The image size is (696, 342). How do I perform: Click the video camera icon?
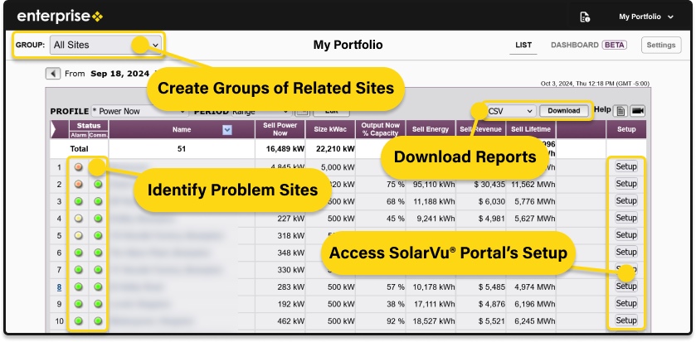click(x=638, y=111)
